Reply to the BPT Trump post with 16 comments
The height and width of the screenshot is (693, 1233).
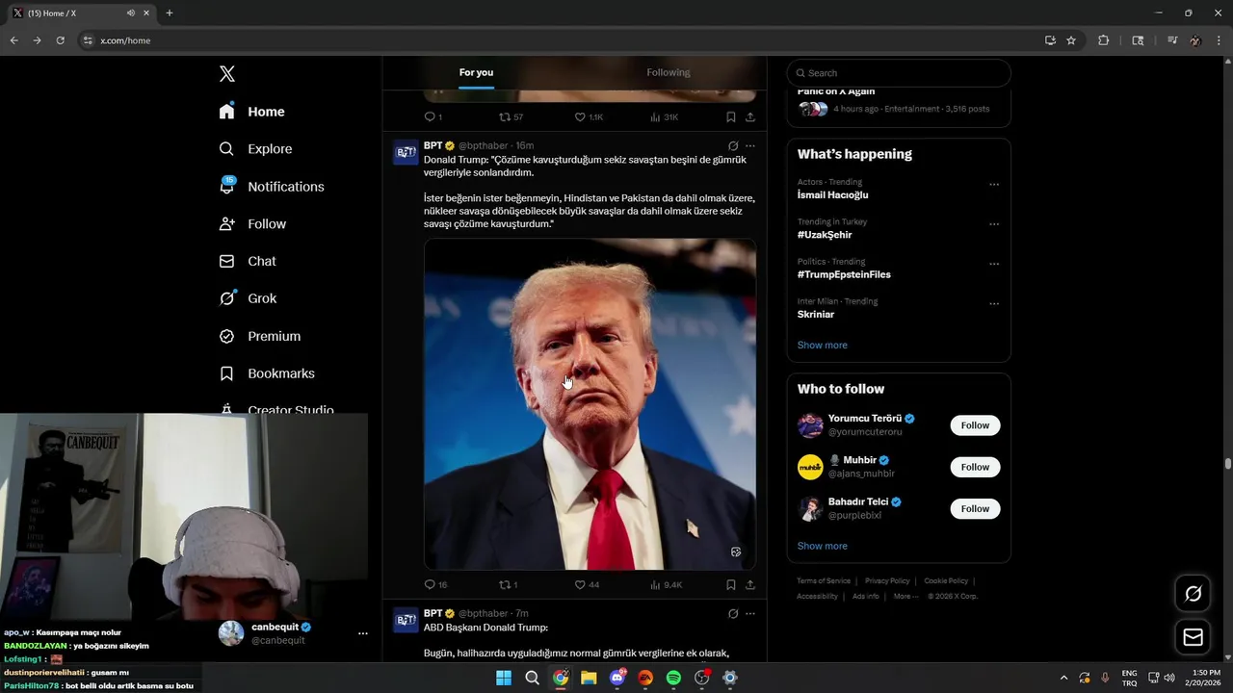(x=435, y=584)
